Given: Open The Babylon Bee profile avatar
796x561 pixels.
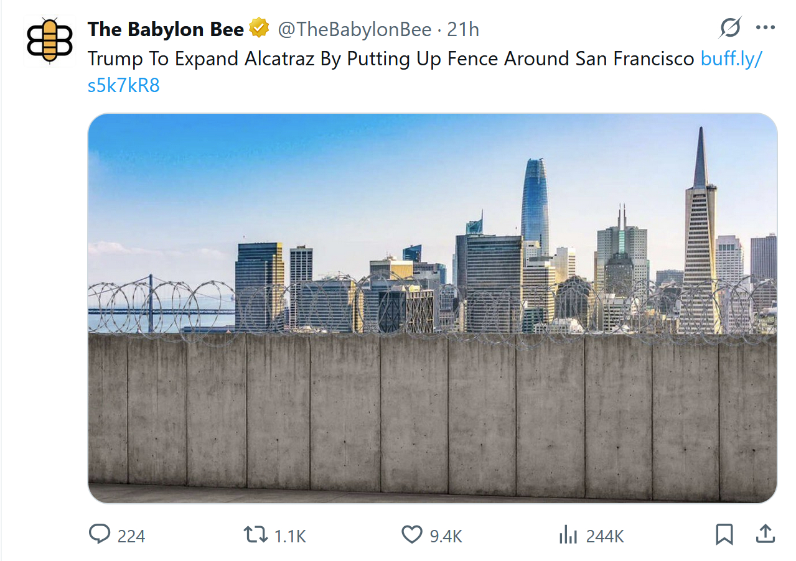Looking at the screenshot, I should pyautogui.click(x=50, y=40).
